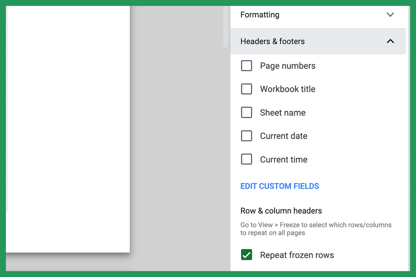The image size is (416, 277).
Task: Click the Row & column headers label
Action: click(x=281, y=211)
